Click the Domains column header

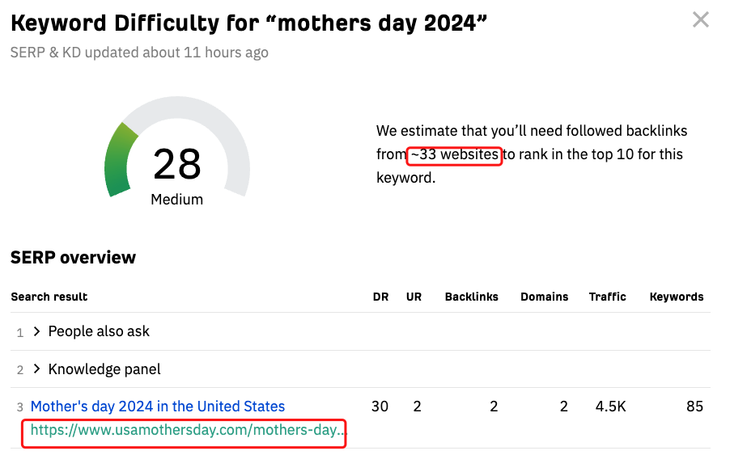coord(544,297)
